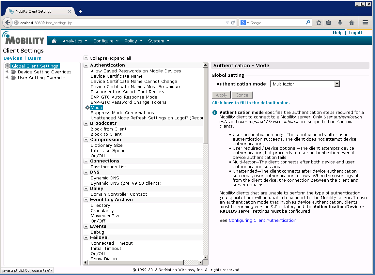Open the Analytics menu

click(x=75, y=41)
